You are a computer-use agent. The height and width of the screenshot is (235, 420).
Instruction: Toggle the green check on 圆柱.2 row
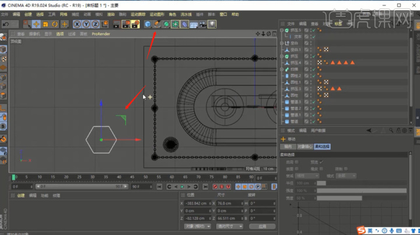[x=314, y=76]
